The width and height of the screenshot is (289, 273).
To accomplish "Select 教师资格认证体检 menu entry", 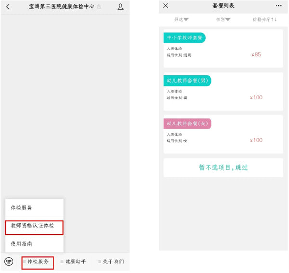I will [34, 225].
